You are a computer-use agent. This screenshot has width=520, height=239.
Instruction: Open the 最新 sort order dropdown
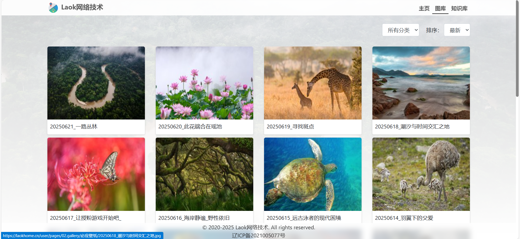point(457,30)
